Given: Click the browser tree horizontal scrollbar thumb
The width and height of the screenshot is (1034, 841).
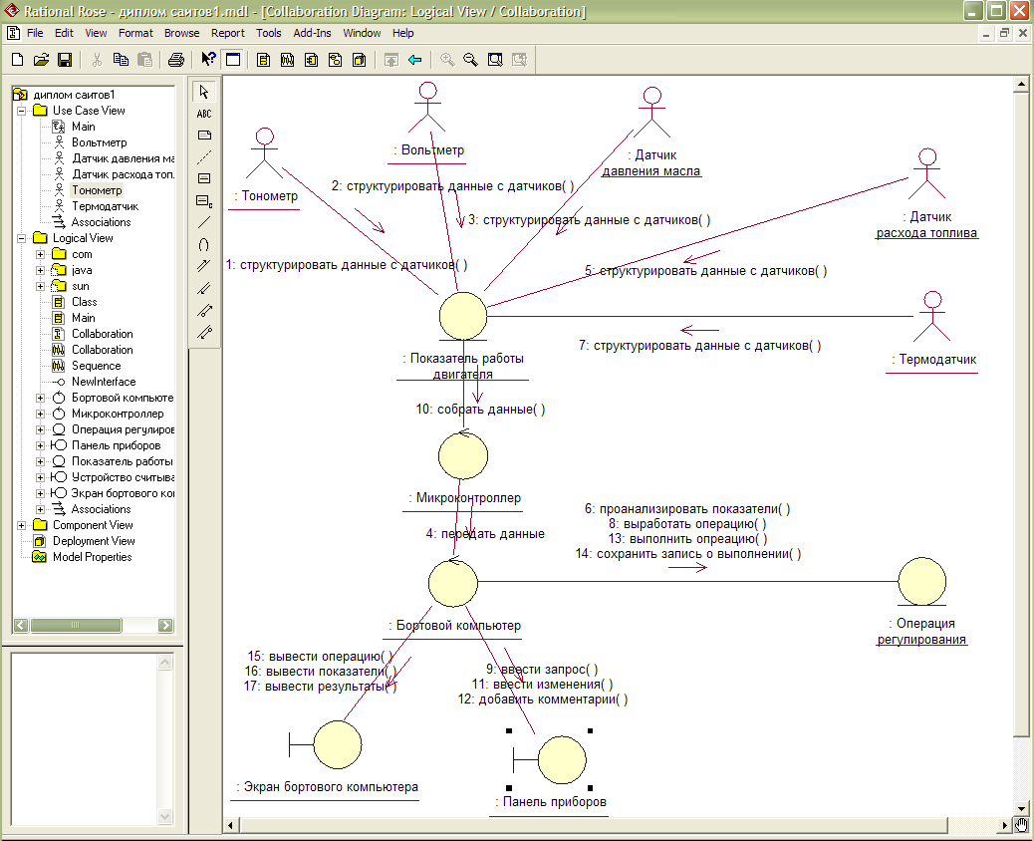Looking at the screenshot, I should coord(76,626).
